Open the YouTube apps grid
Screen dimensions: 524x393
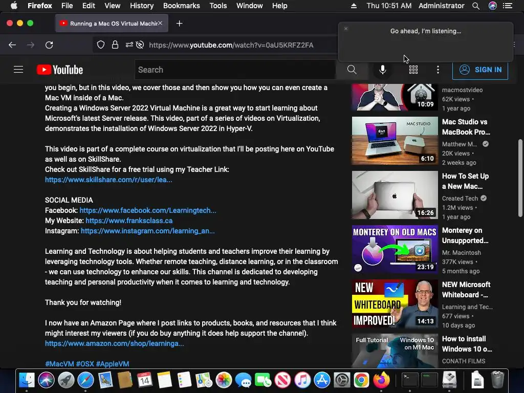pos(413,70)
